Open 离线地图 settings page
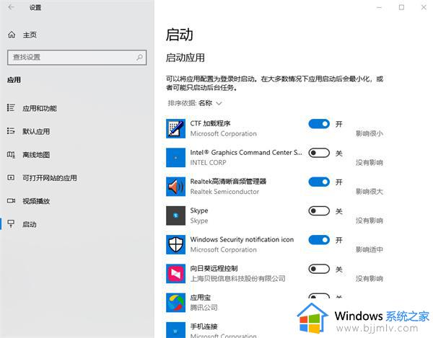The image size is (433, 338). (x=36, y=155)
